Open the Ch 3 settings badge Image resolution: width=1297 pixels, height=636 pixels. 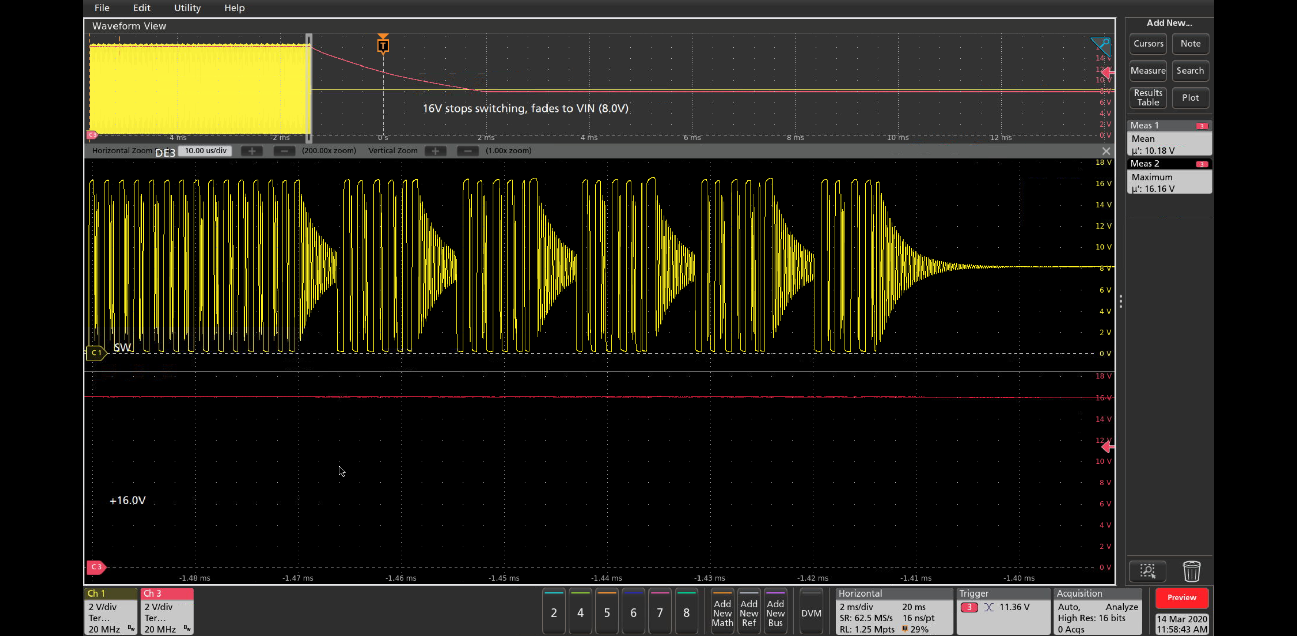pos(167,611)
